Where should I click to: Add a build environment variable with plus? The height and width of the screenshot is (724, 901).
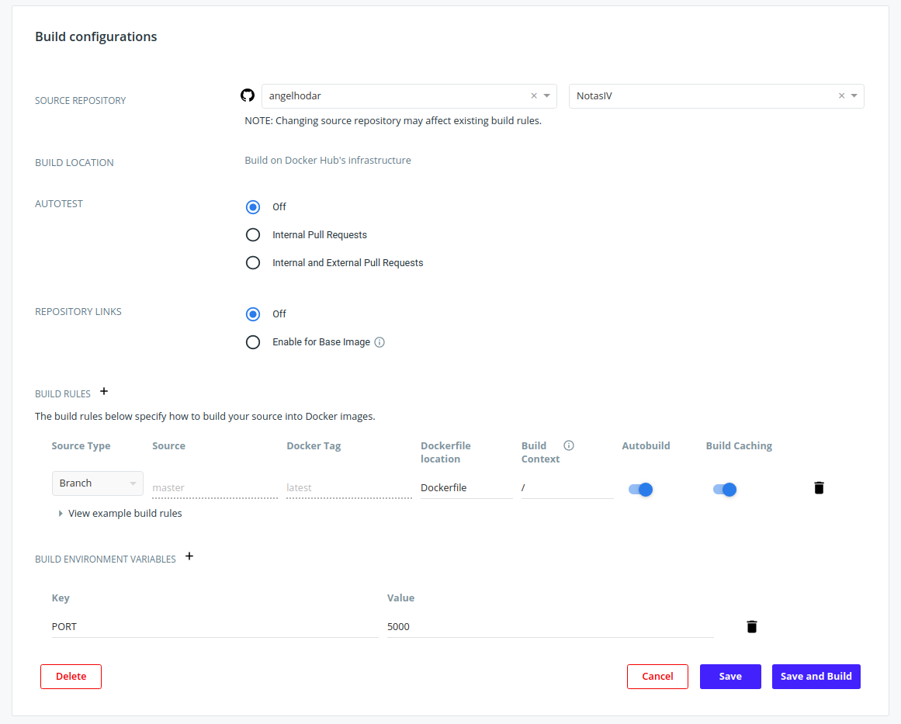coord(189,556)
